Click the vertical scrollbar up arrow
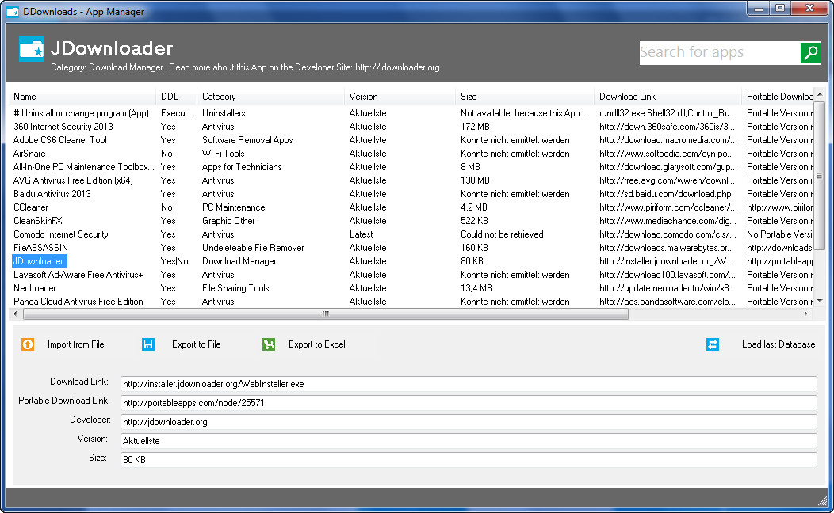This screenshot has width=834, height=513. (x=820, y=94)
